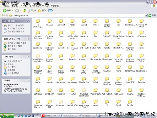The width and height of the screenshot is (157, 118).
Task: Open the Back history dropdown arrow
Action: [x=13, y=11]
